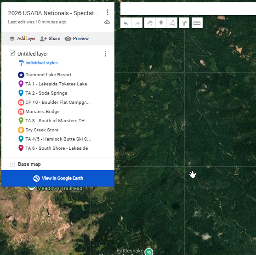
Task: Select TA 6 - South Shore - Lakeside
Action: tap(57, 148)
